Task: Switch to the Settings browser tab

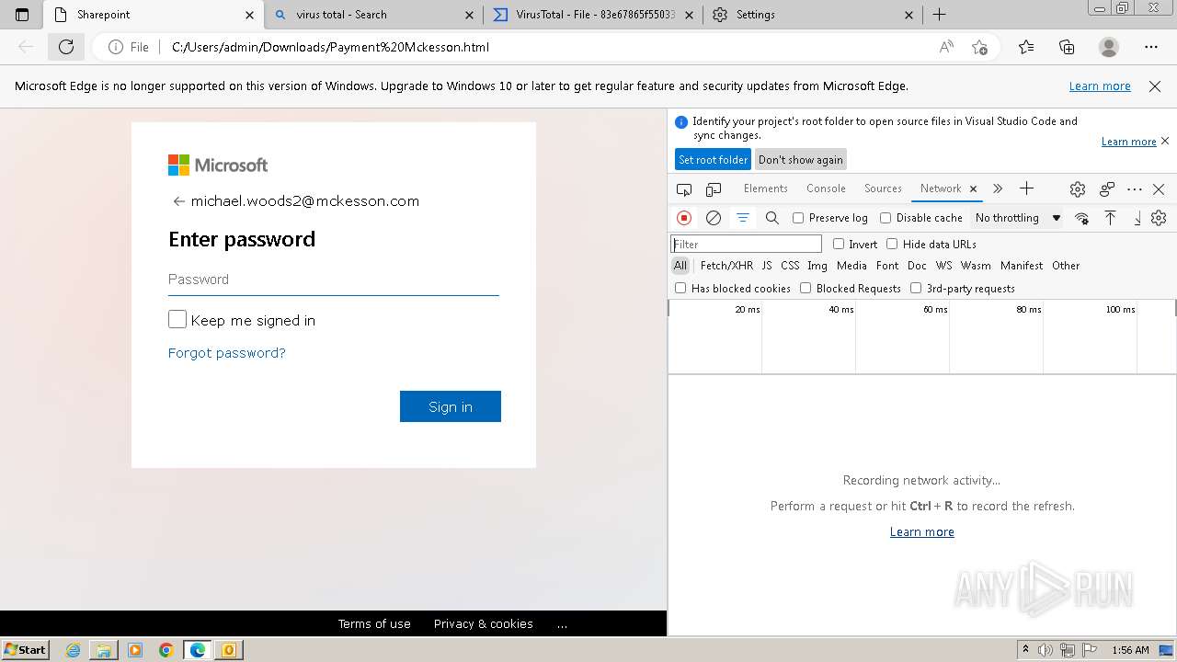Action: [813, 15]
